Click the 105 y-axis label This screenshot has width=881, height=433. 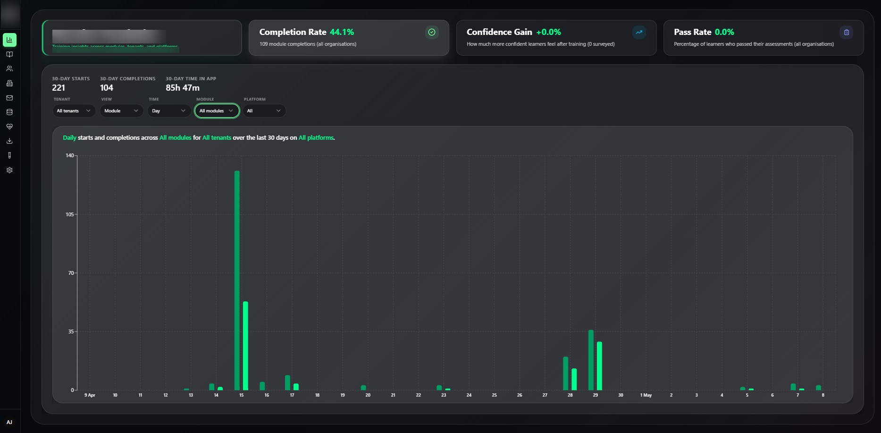[x=70, y=214]
